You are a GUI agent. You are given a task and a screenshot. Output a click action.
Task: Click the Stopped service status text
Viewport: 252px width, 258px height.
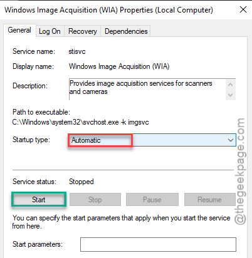81,182
